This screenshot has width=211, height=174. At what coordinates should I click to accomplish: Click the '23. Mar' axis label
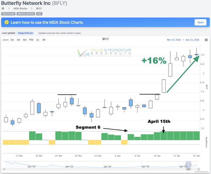(x=59, y=156)
